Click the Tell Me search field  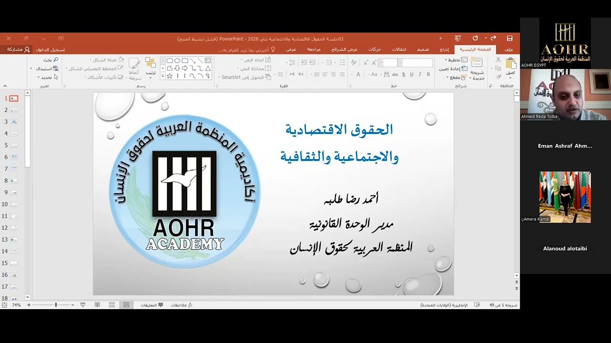pyautogui.click(x=246, y=50)
